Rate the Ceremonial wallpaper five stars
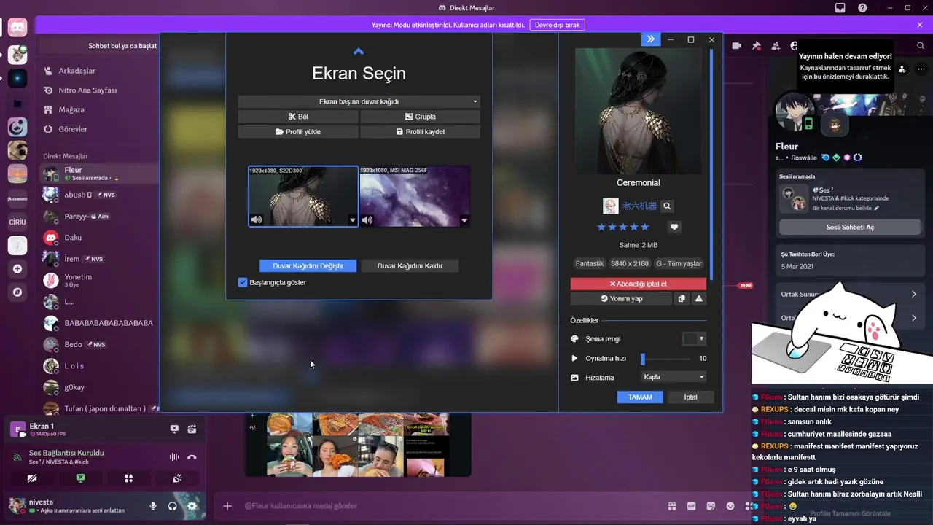The height and width of the screenshot is (525, 933). tap(644, 227)
